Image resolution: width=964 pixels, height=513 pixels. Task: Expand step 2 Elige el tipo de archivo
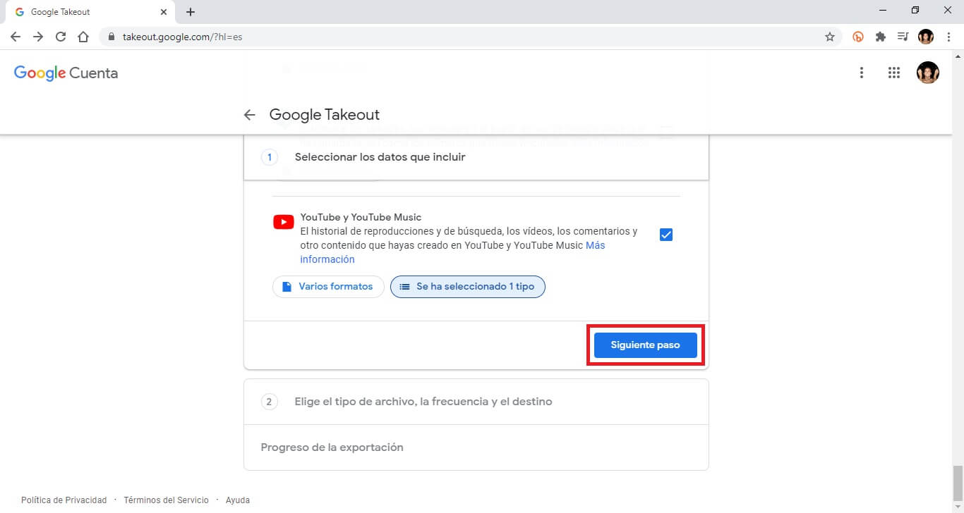tap(476, 402)
